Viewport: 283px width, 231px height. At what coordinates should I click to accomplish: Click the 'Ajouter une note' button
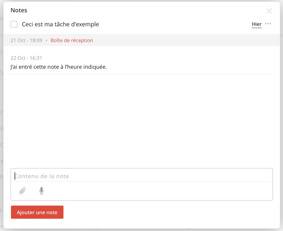click(x=37, y=212)
